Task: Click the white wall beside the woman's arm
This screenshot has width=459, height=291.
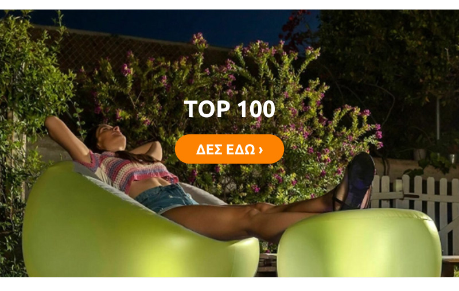Action: pyautogui.click(x=48, y=149)
